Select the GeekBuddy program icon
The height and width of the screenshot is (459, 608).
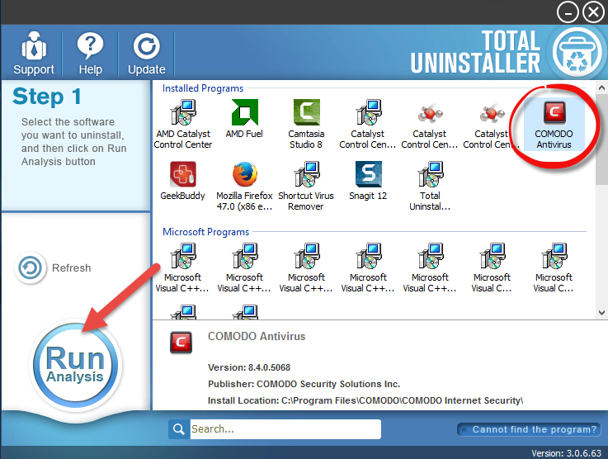[x=182, y=181]
